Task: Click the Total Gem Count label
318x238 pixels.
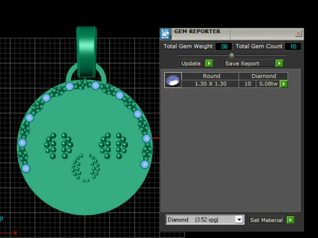Action: coord(259,46)
